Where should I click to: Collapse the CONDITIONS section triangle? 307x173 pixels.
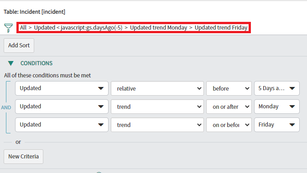(11, 63)
